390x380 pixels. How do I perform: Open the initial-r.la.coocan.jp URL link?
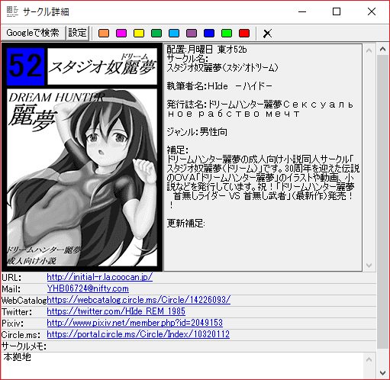click(100, 277)
